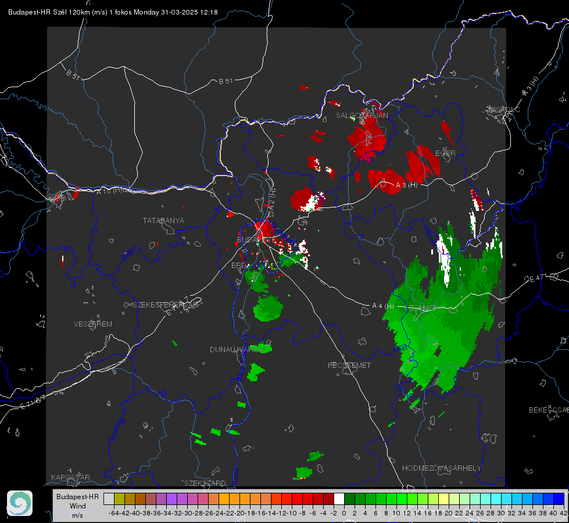Click the big red echo south of Salgótarján
This screenshot has height=523, width=569.
367,139
